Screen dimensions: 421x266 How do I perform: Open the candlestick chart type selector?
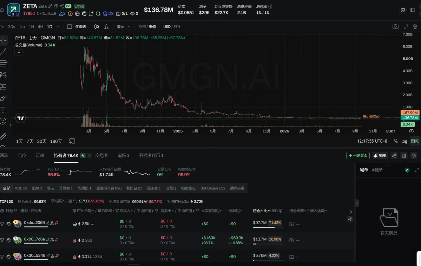pyautogui.click(x=97, y=27)
